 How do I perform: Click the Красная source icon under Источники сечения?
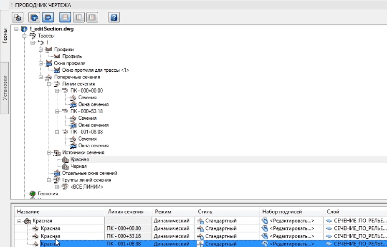[x=66, y=160]
